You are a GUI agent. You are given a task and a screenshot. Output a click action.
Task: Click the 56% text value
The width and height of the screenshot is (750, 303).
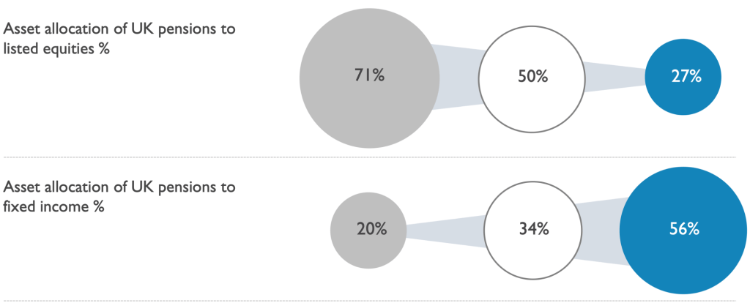(x=685, y=229)
